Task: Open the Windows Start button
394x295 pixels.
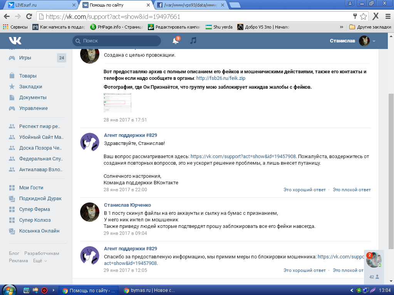Action: [x=9, y=290]
